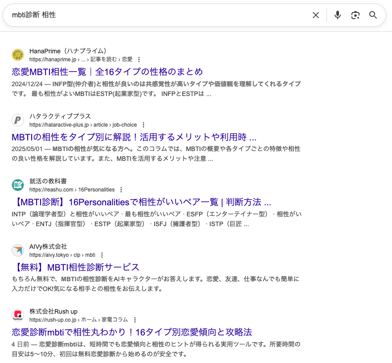Open more options for the ハタラクティブプラス result
The width and height of the screenshot is (392, 363).
(x=143, y=125)
